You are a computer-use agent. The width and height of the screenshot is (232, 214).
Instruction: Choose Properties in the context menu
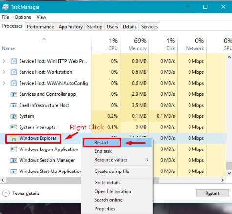(x=105, y=209)
